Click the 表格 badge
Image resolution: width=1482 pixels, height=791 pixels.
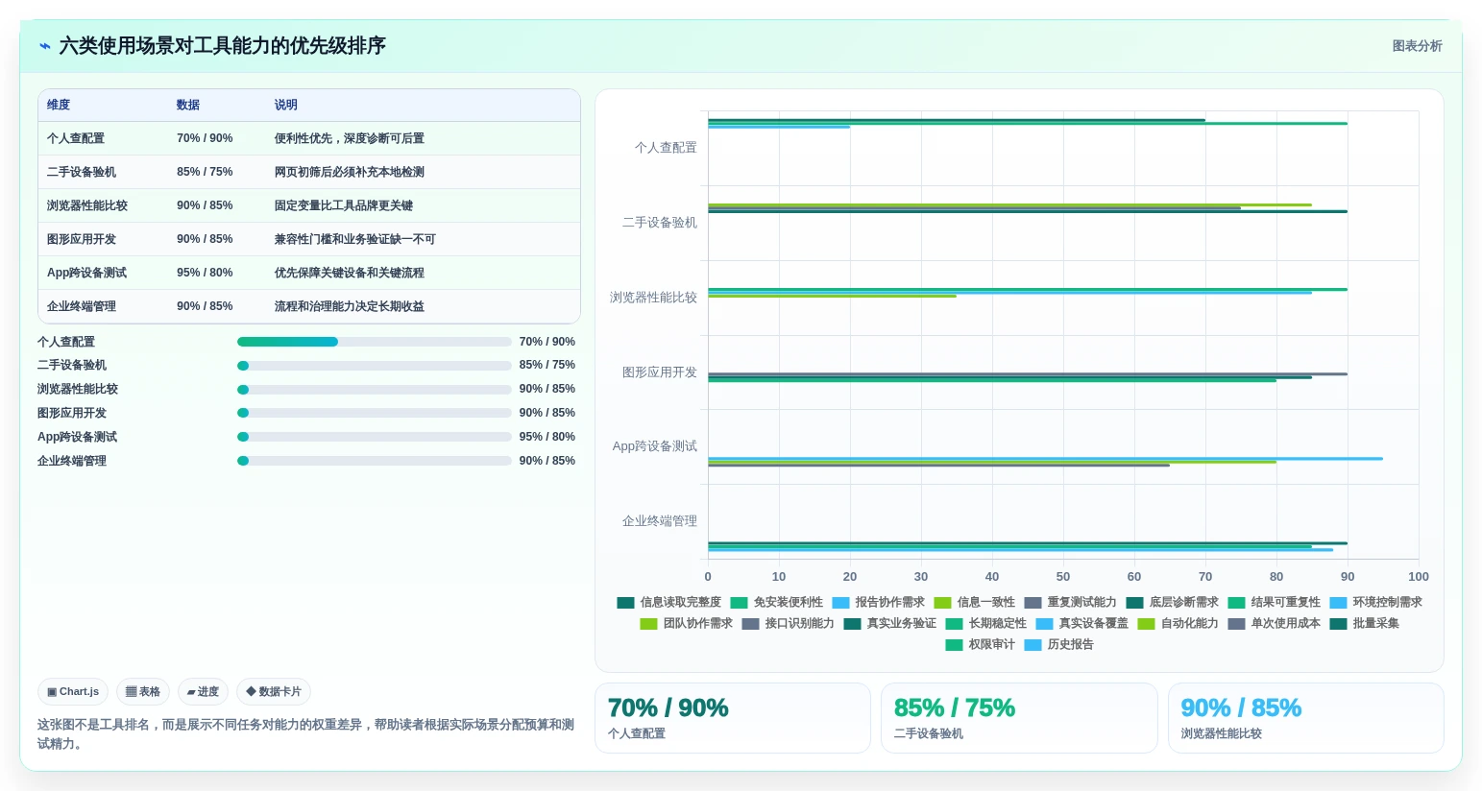(x=143, y=691)
